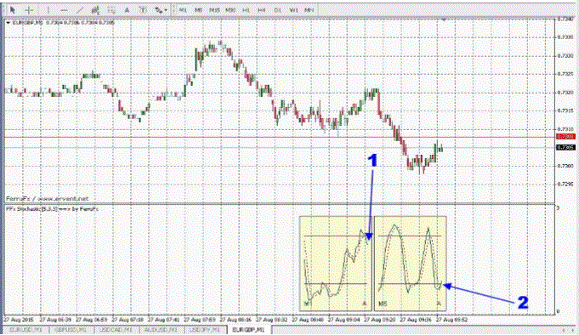This screenshot has height=335, width=579.
Task: Switch chart to H4 timeframe
Action: [x=262, y=10]
